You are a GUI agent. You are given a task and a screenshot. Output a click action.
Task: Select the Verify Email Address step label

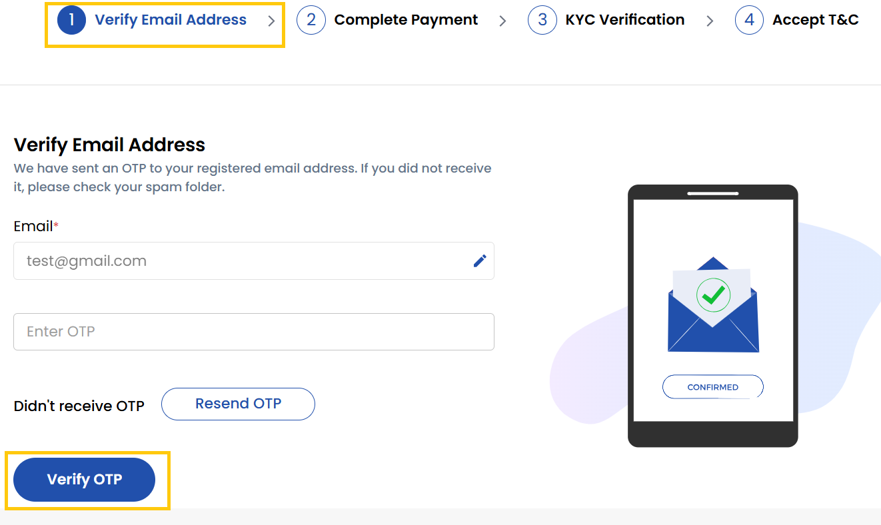[x=171, y=21]
